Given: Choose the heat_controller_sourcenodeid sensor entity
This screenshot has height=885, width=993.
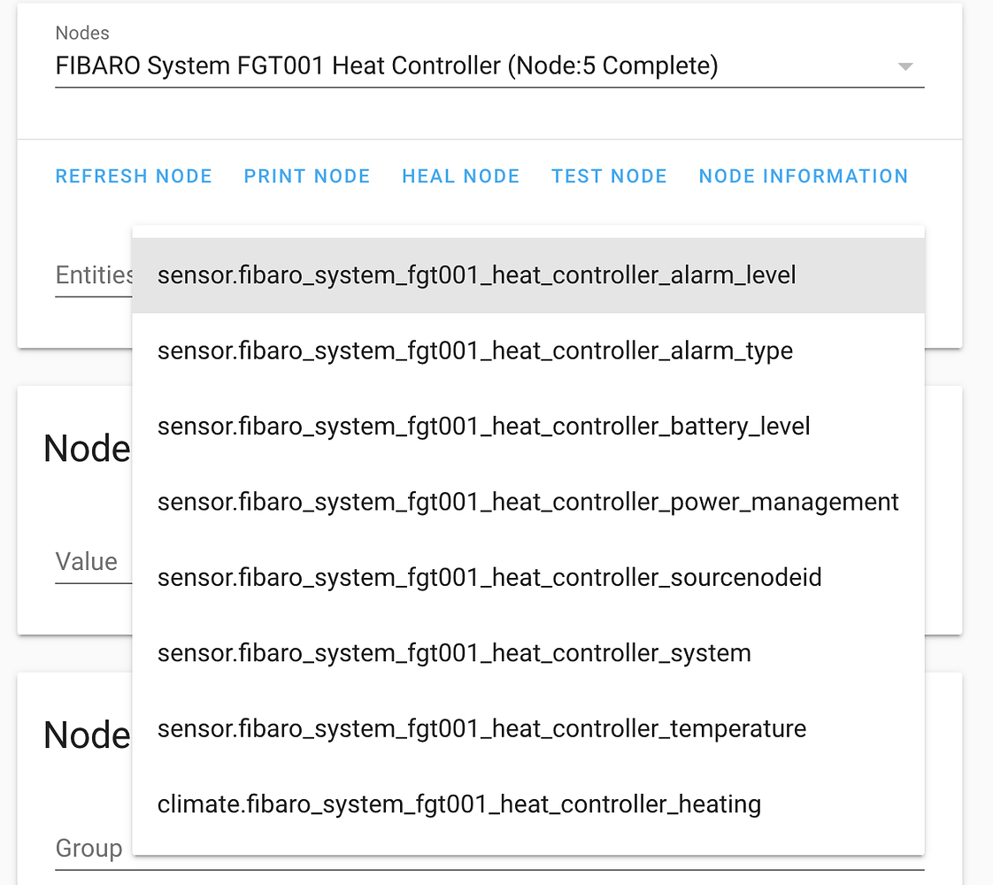Looking at the screenshot, I should 489,577.
